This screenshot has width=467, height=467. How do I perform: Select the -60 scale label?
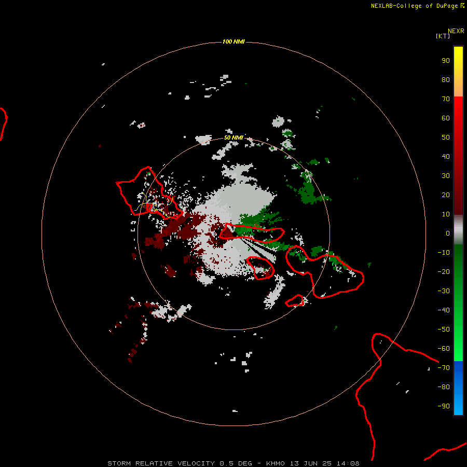click(x=444, y=349)
